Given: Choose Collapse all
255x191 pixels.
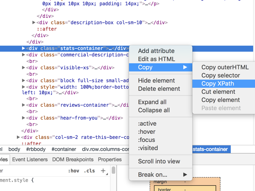Looking at the screenshot, I should (161, 110).
